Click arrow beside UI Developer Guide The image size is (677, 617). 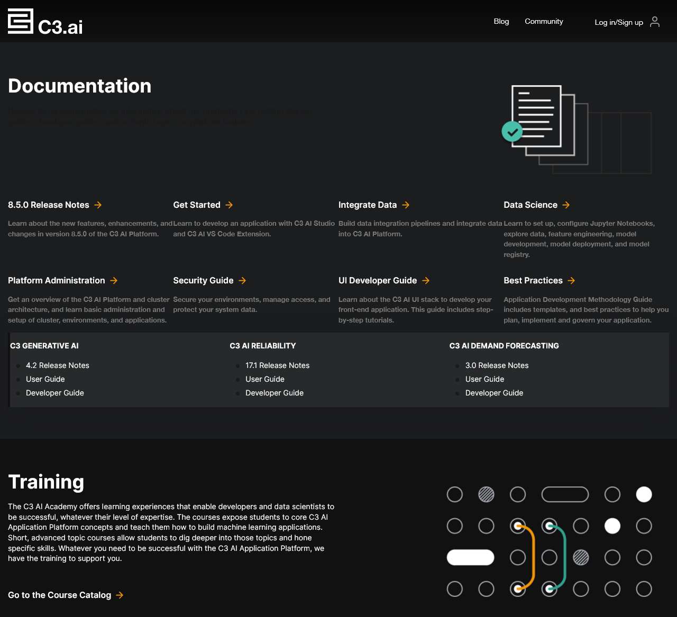[x=426, y=281]
